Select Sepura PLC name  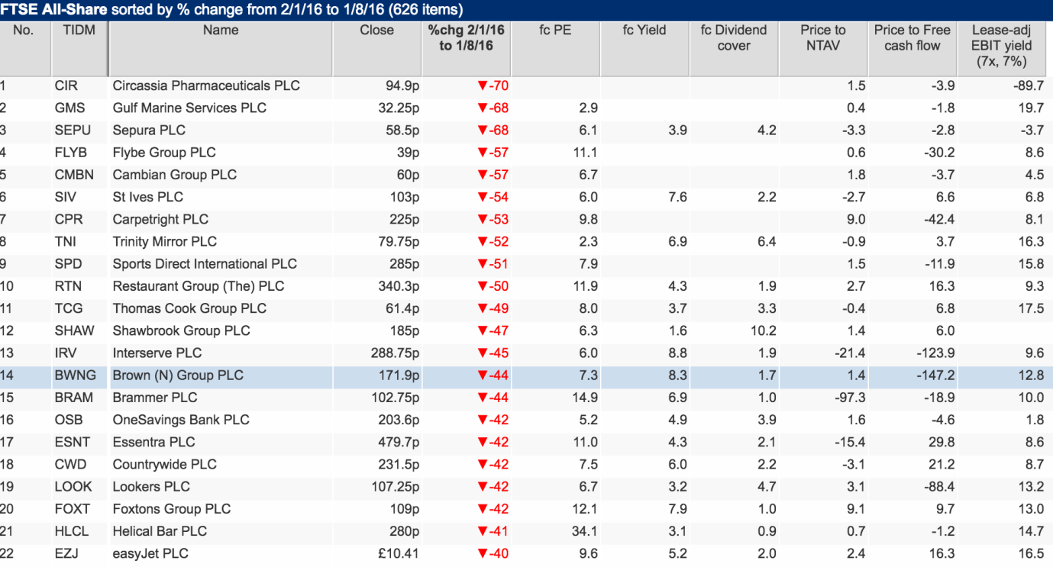[149, 130]
